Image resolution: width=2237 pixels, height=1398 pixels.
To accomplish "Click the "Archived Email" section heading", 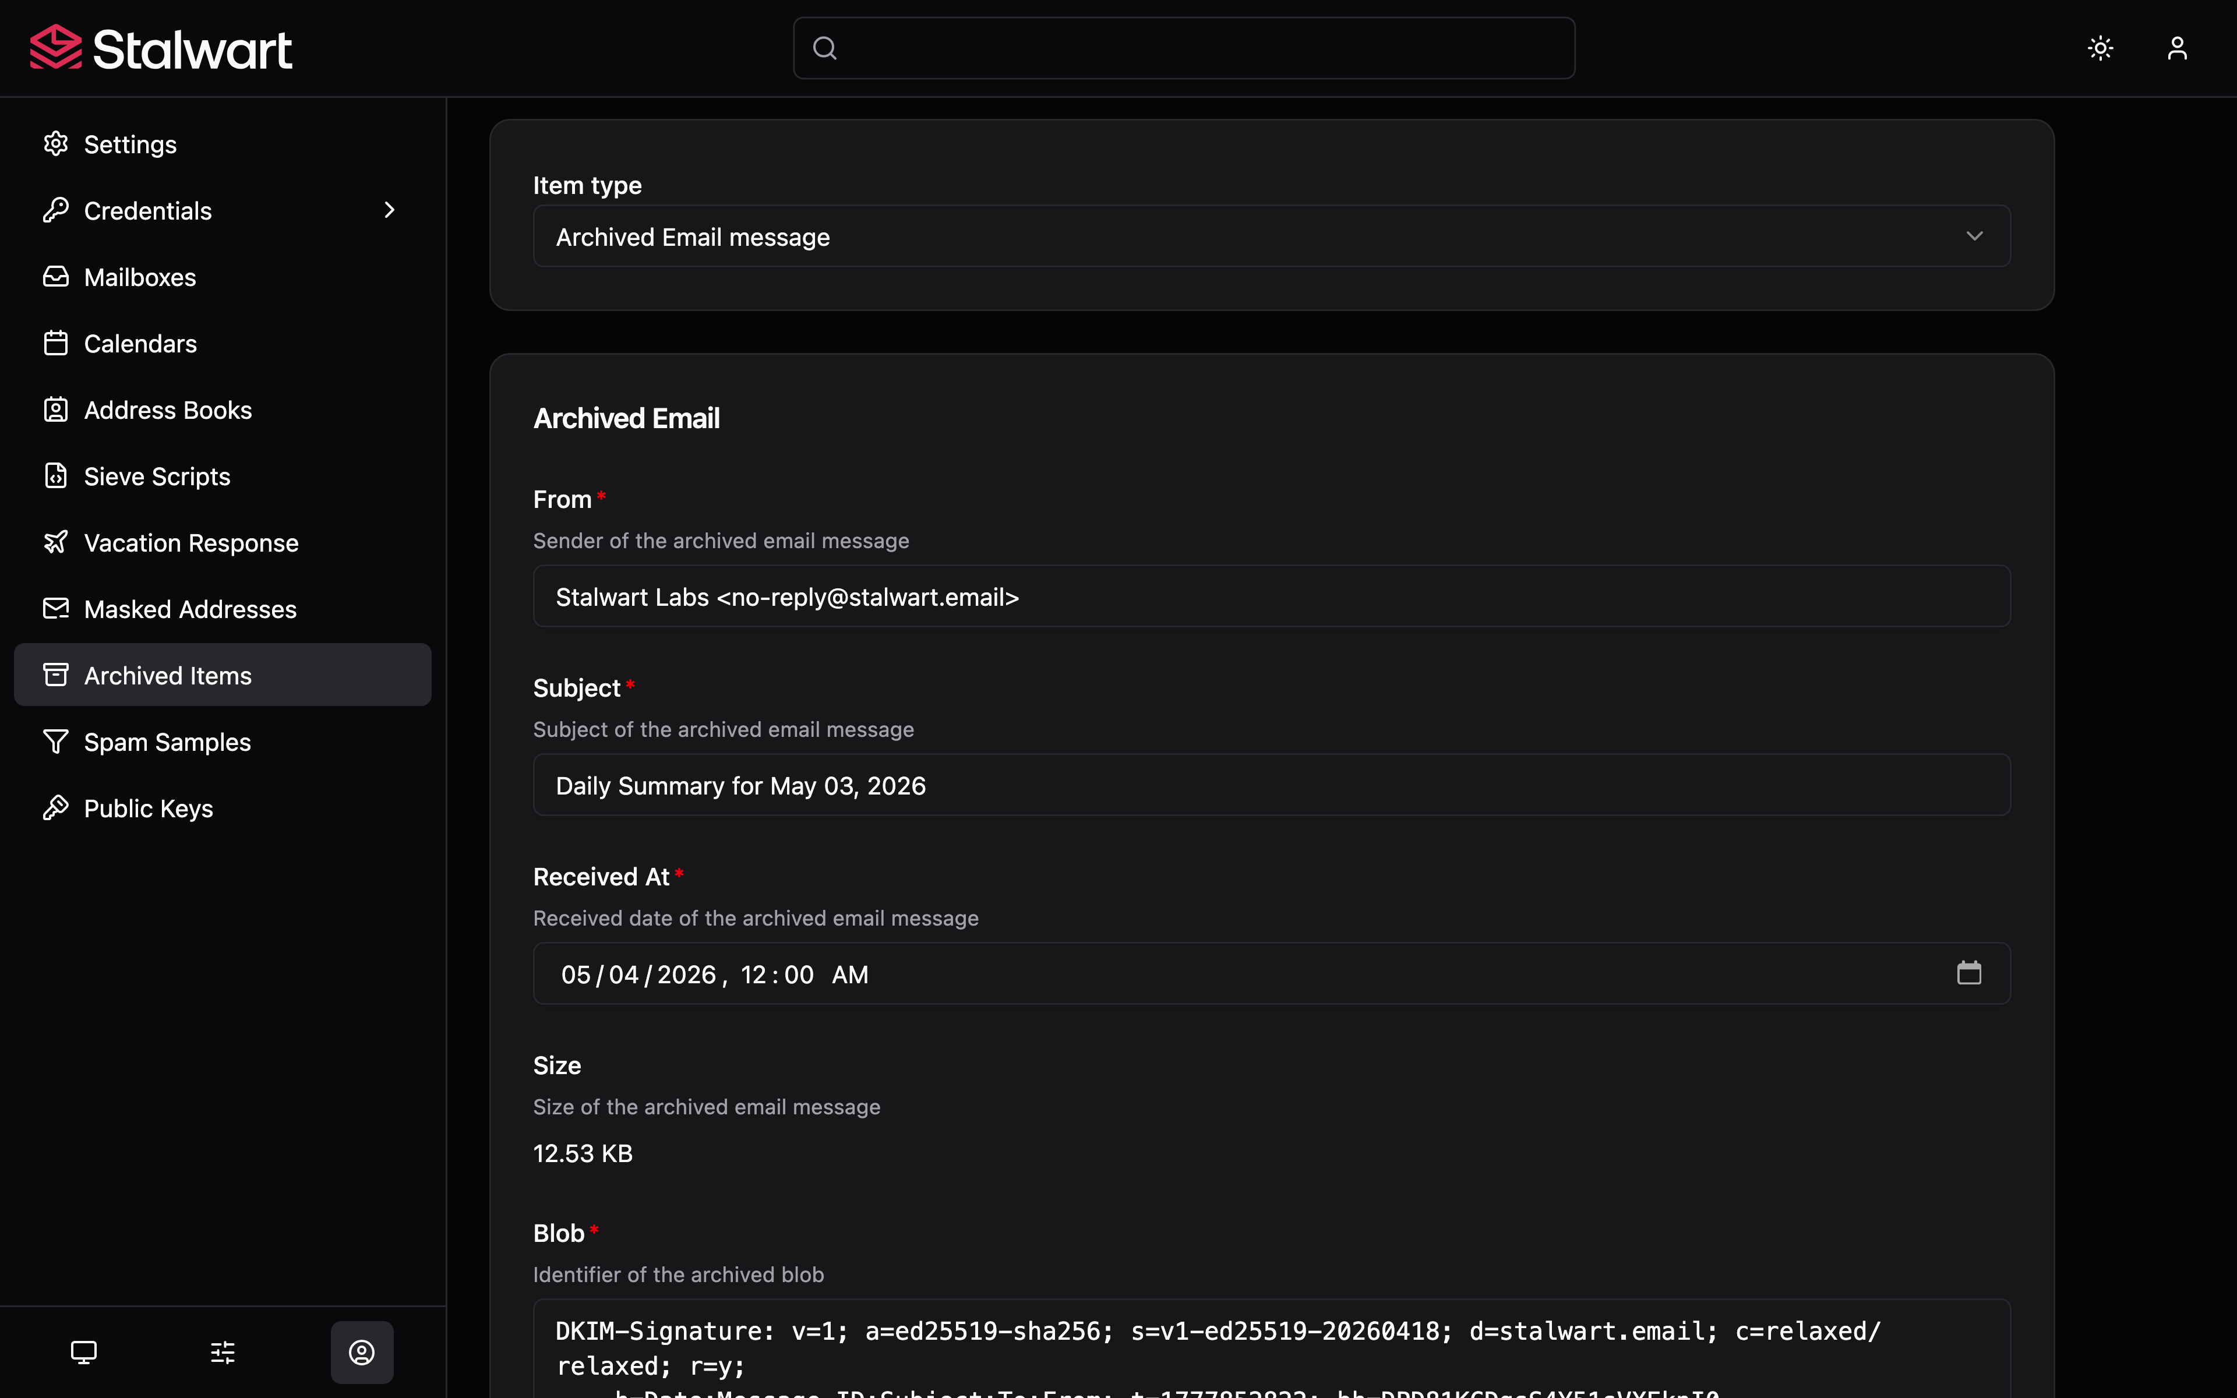I will tap(626, 418).
